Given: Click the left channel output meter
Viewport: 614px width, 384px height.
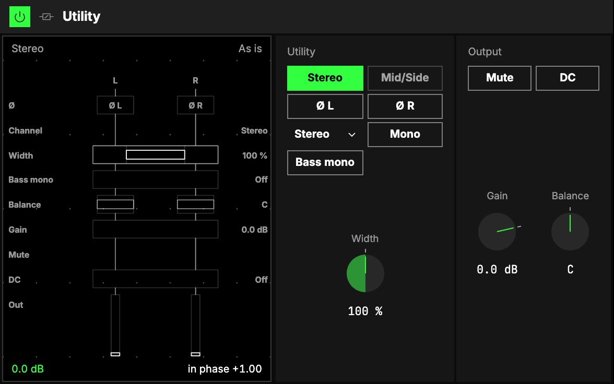Looking at the screenshot, I should [x=115, y=325].
